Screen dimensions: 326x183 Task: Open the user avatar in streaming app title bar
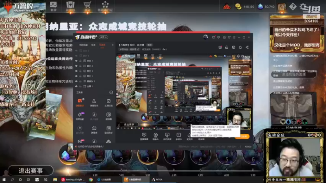(205, 37)
